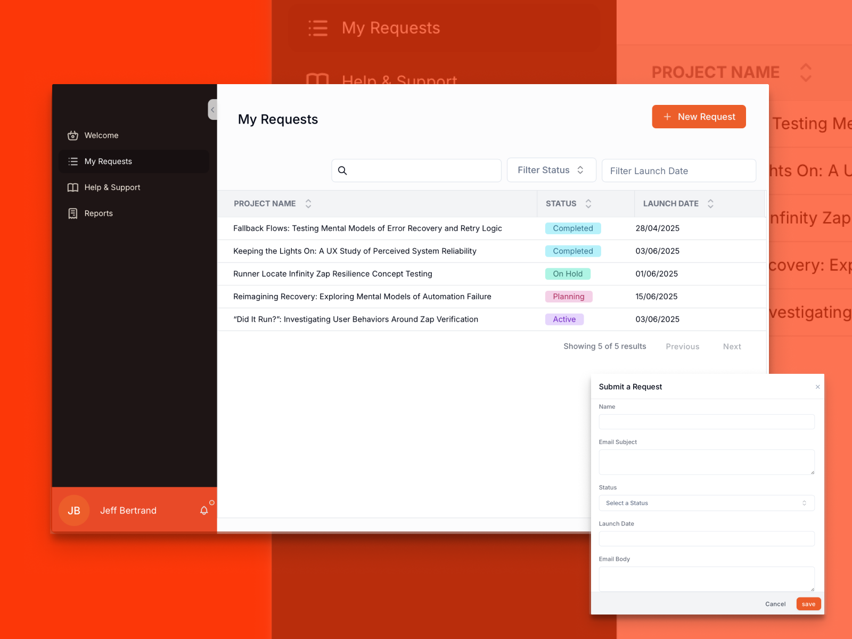Open the Filter Launch Date picker
Image resolution: width=852 pixels, height=639 pixels.
click(678, 171)
